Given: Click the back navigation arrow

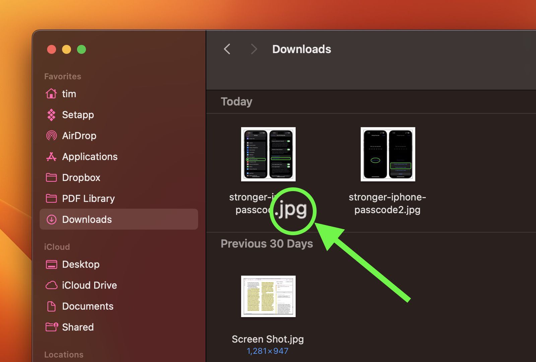Looking at the screenshot, I should point(227,49).
